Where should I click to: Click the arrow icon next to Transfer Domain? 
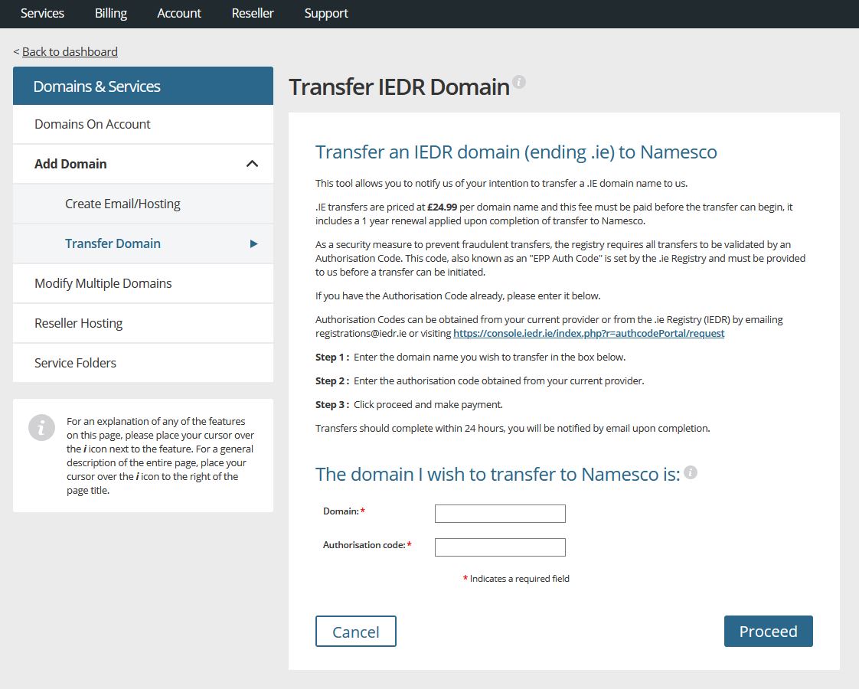253,243
